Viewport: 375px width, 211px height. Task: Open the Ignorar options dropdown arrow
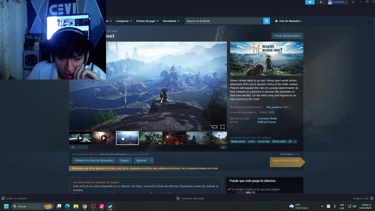pos(151,160)
